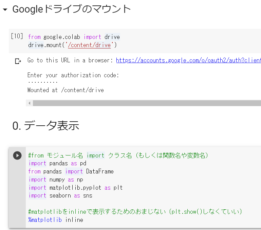Viewport: 261px width, 230px height.
Task: Click the '#matplotlibをinlineで表示' comment line
Action: pyautogui.click(x=135, y=212)
